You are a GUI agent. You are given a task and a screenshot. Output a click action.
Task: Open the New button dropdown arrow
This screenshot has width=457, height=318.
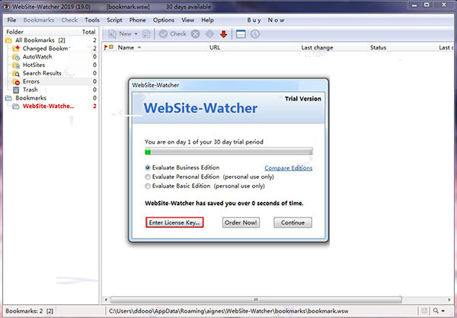(136, 34)
